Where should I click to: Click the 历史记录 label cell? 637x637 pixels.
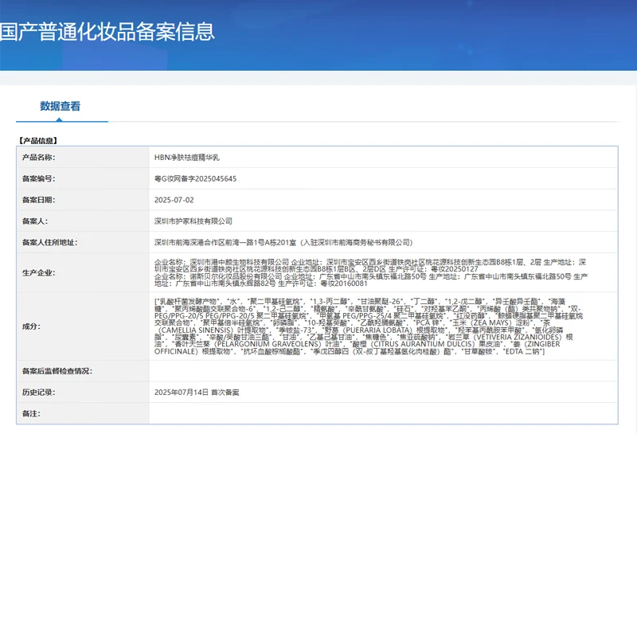pos(37,393)
